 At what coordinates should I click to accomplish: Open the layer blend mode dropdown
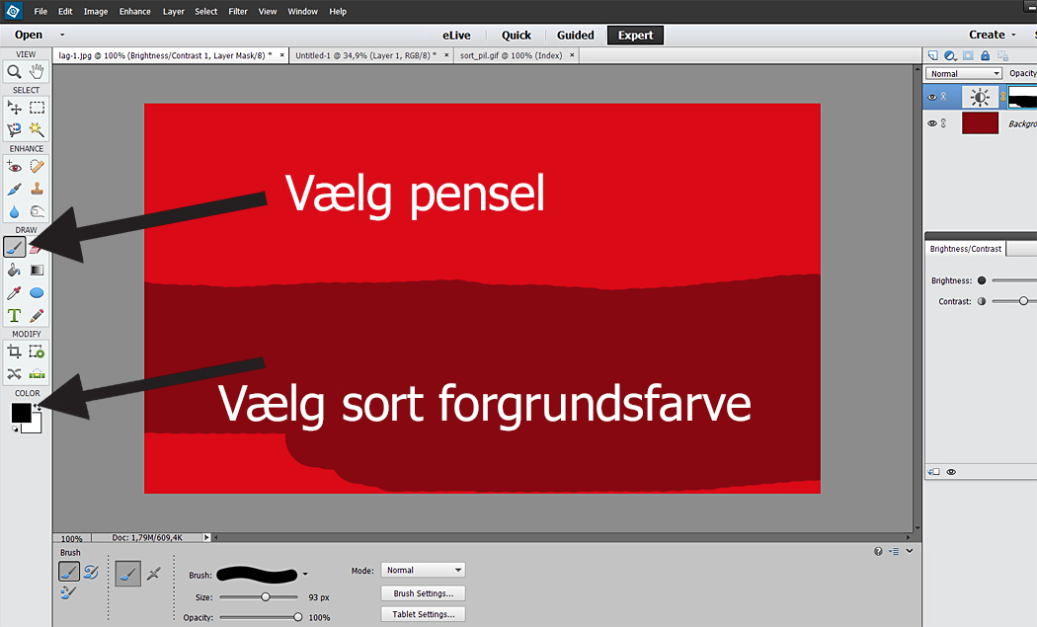tap(965, 74)
